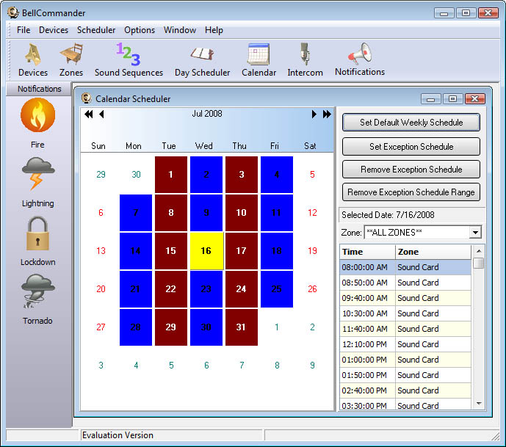Open the Devices toolbar icon

click(33, 59)
